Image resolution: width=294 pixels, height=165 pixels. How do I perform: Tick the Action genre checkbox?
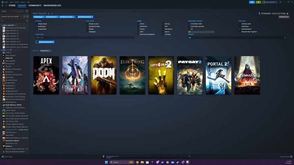pyautogui.click(x=138, y=24)
